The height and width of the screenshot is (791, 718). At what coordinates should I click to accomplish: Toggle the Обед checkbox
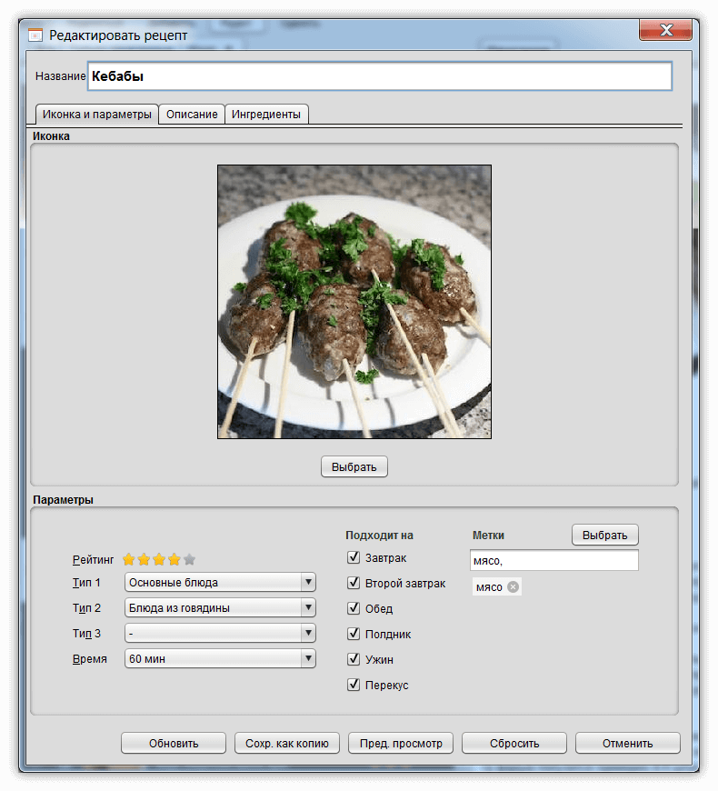354,608
